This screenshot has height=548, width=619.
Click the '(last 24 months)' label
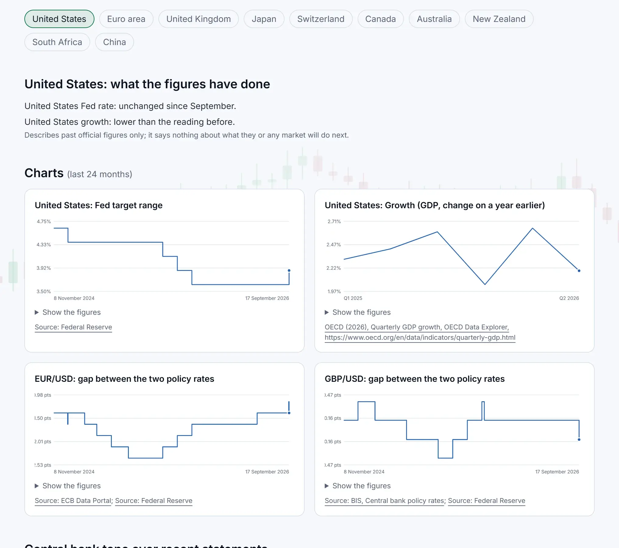(x=100, y=174)
